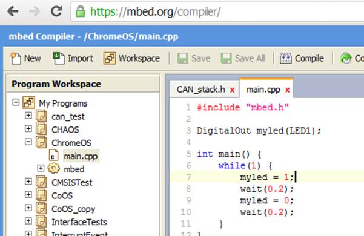Click the My Programs workspace icon
Image resolution: width=364 pixels, height=236 pixels.
coord(29,102)
